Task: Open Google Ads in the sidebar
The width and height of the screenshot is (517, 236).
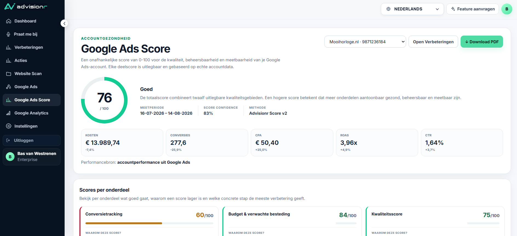Action: [x=31, y=87]
